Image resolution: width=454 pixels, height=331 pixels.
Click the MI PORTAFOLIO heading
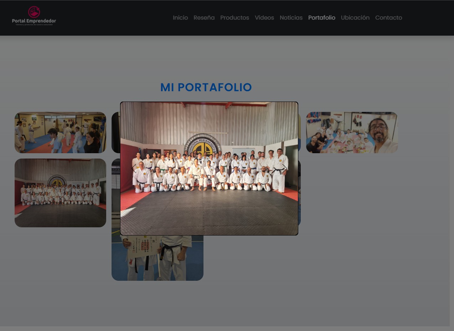pyautogui.click(x=206, y=87)
